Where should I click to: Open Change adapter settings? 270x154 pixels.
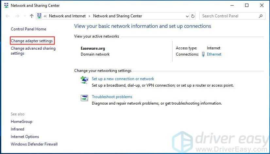32,41
